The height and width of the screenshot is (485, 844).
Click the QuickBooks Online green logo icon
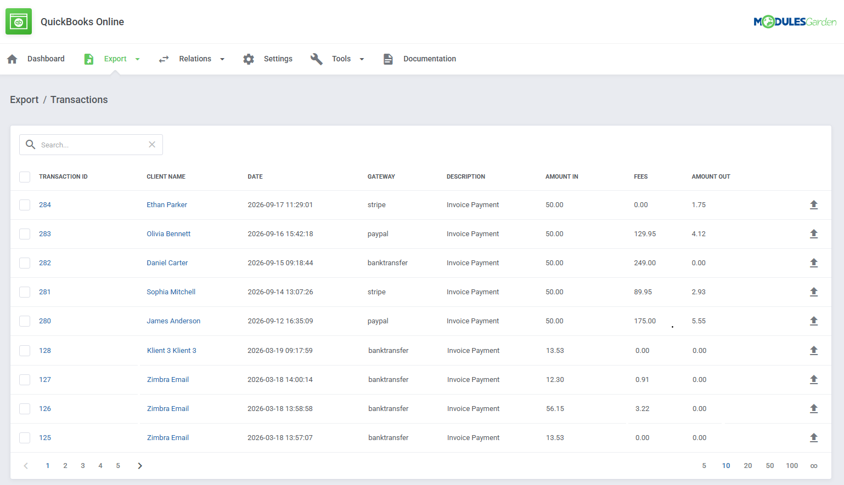pyautogui.click(x=19, y=21)
